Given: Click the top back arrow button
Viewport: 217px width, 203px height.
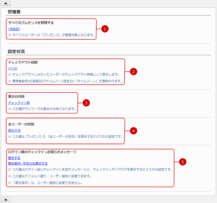Looking at the screenshot, I should [6, 3].
